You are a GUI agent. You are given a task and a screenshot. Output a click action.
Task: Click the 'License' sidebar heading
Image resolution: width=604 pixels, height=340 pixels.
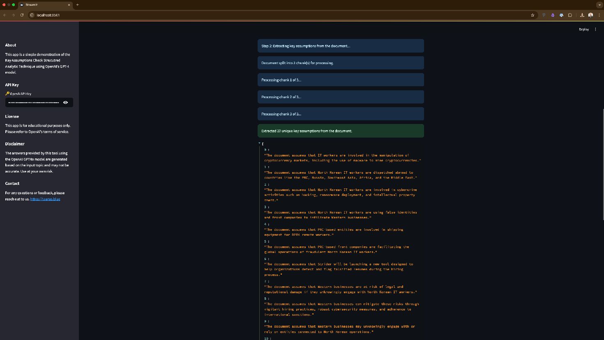[12, 117]
